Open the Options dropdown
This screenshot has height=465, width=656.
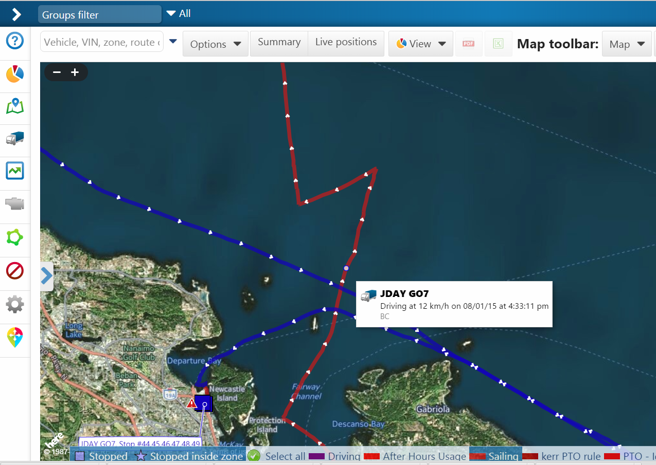click(x=215, y=44)
